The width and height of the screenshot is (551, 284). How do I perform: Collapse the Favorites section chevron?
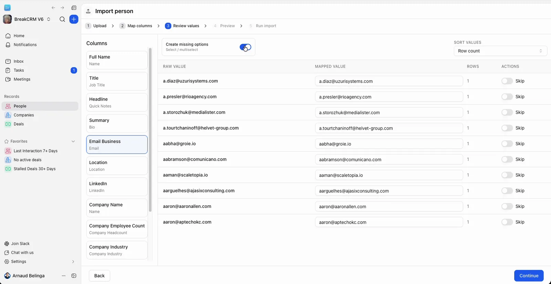[x=73, y=141]
